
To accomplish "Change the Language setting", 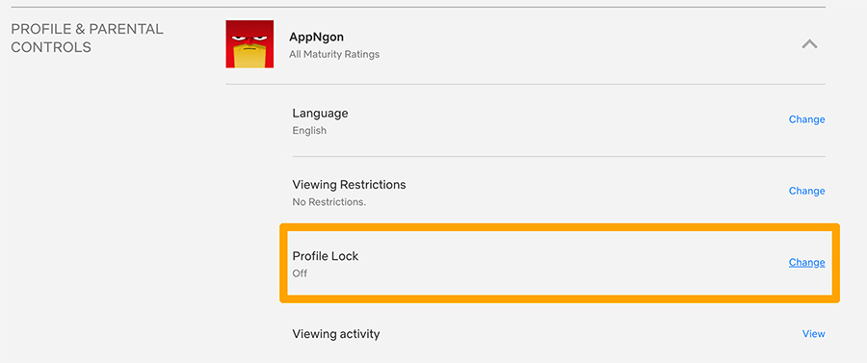I will [806, 119].
